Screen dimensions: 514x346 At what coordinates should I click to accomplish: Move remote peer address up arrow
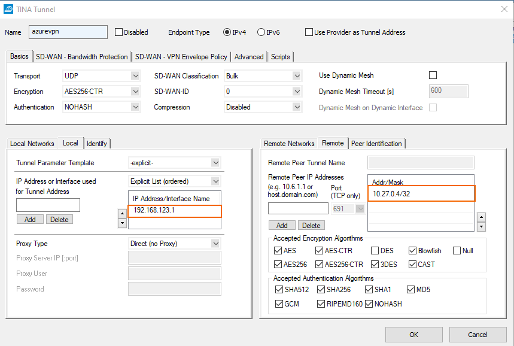[x=481, y=217]
